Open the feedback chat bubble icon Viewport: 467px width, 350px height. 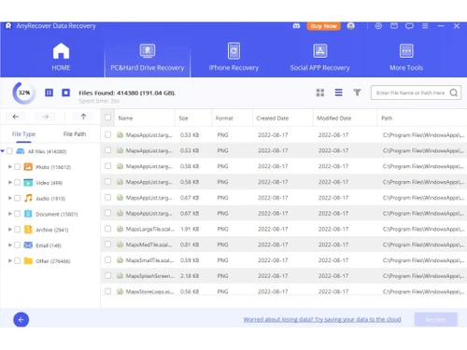[409, 26]
